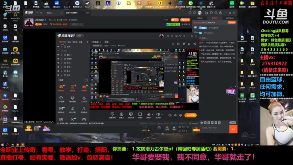The height and width of the screenshot is (165, 293).
Task: Open the Windows Start menu
Action: (x=3, y=144)
